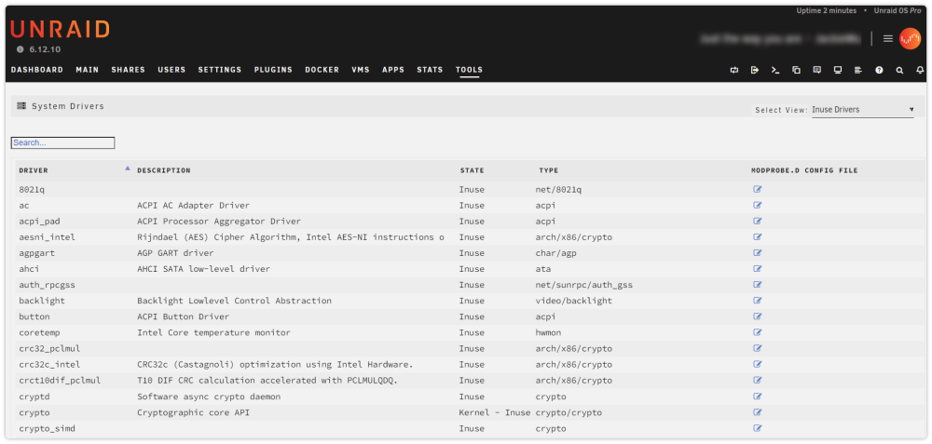Select the Tools tab
Image resolution: width=932 pixels, height=444 pixels.
[469, 70]
